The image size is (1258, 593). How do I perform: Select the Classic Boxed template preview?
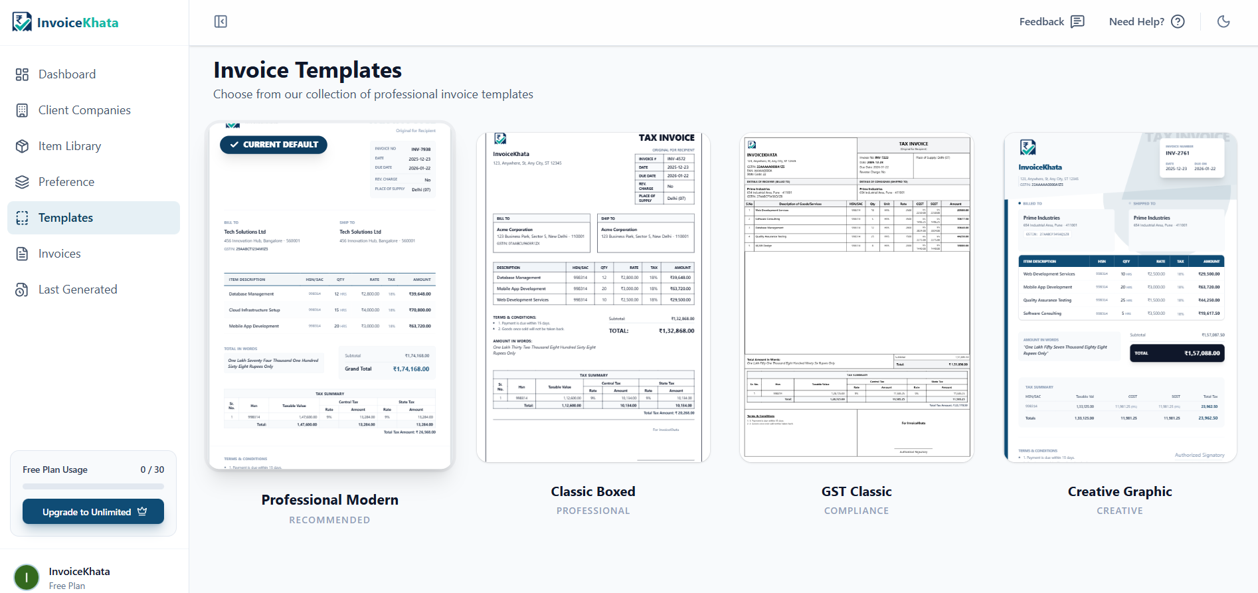pyautogui.click(x=593, y=297)
